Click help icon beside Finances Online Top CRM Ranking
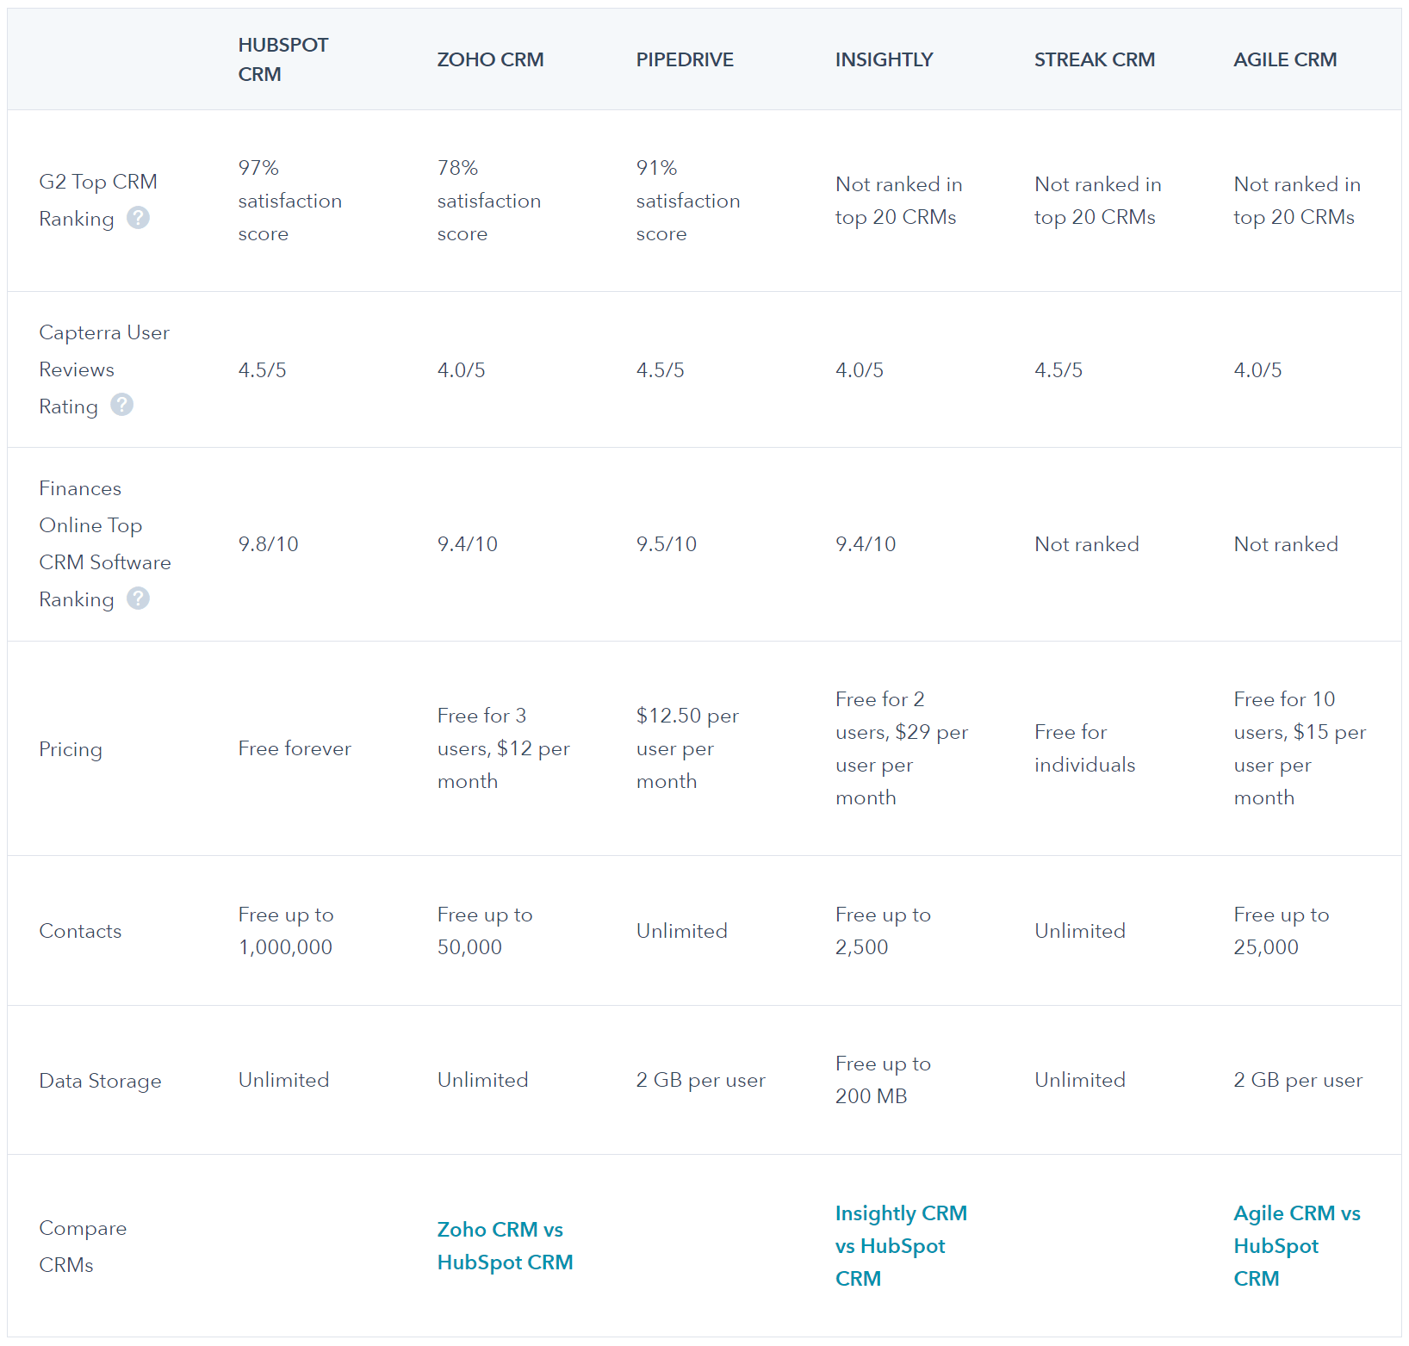The image size is (1409, 1346). 138,598
